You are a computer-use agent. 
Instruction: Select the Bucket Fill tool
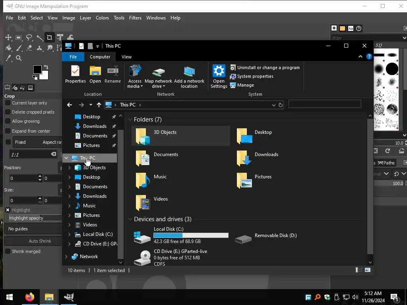tap(8, 48)
